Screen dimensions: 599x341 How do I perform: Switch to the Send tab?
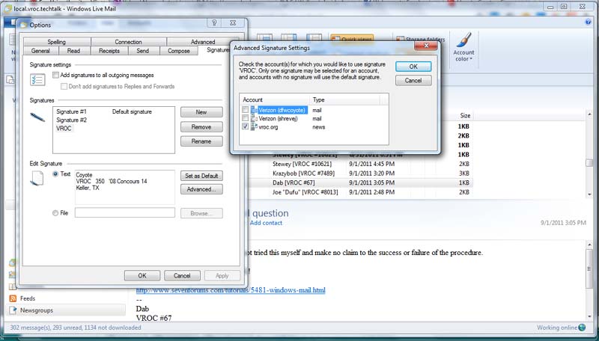(x=142, y=51)
